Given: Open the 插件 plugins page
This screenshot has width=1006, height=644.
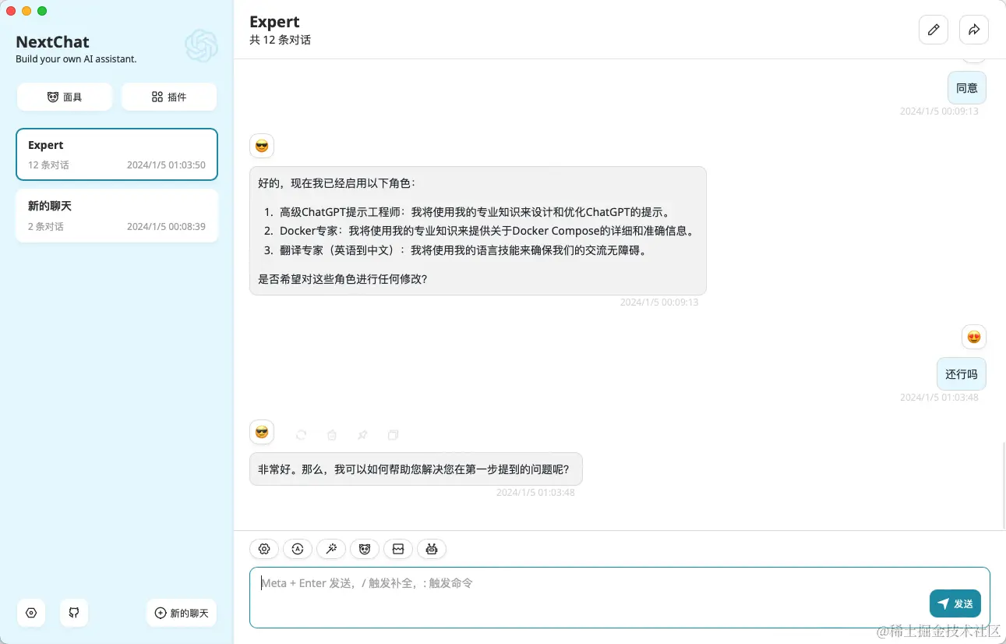Looking at the screenshot, I should pyautogui.click(x=169, y=97).
